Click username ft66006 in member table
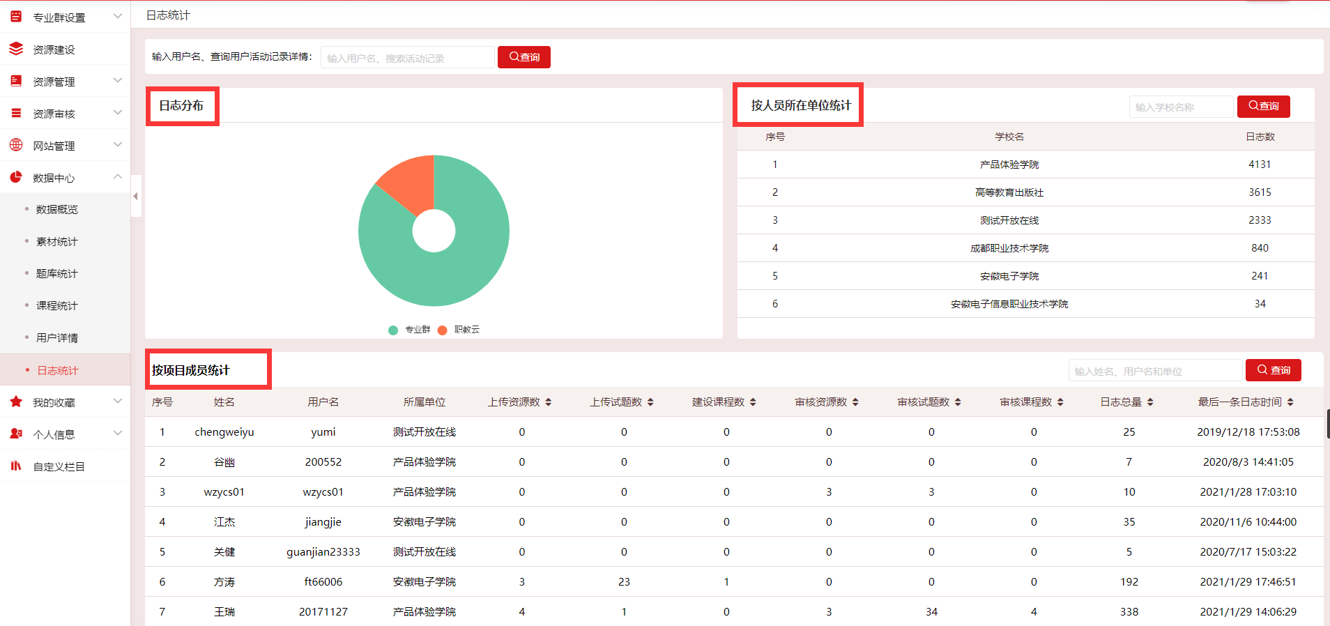Viewport: 1330px width, 626px height. point(323,582)
